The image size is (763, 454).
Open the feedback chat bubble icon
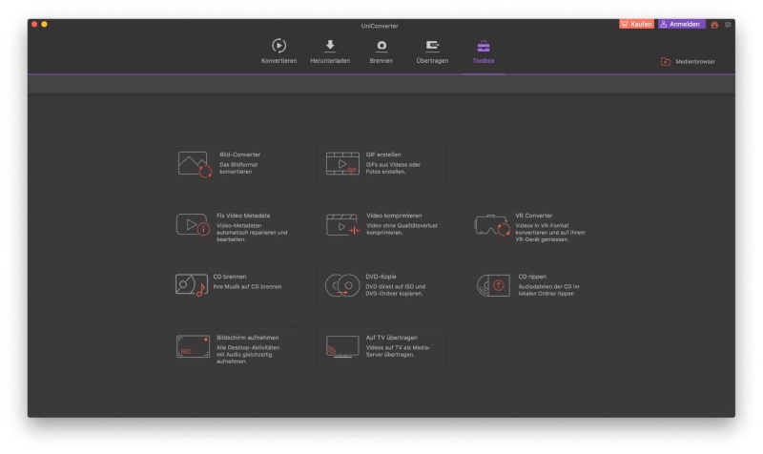pos(728,24)
